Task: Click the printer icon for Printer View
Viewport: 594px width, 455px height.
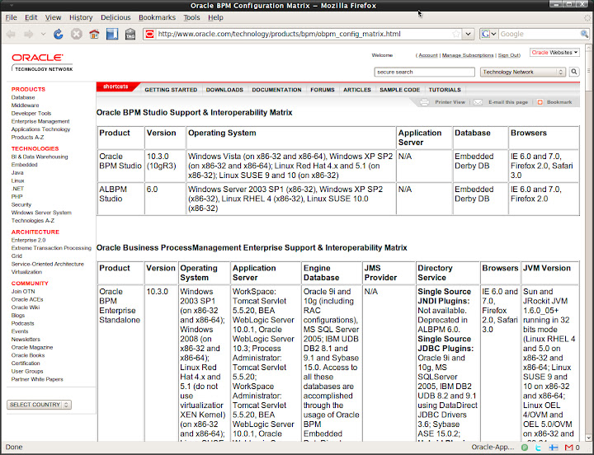Action: [x=425, y=102]
